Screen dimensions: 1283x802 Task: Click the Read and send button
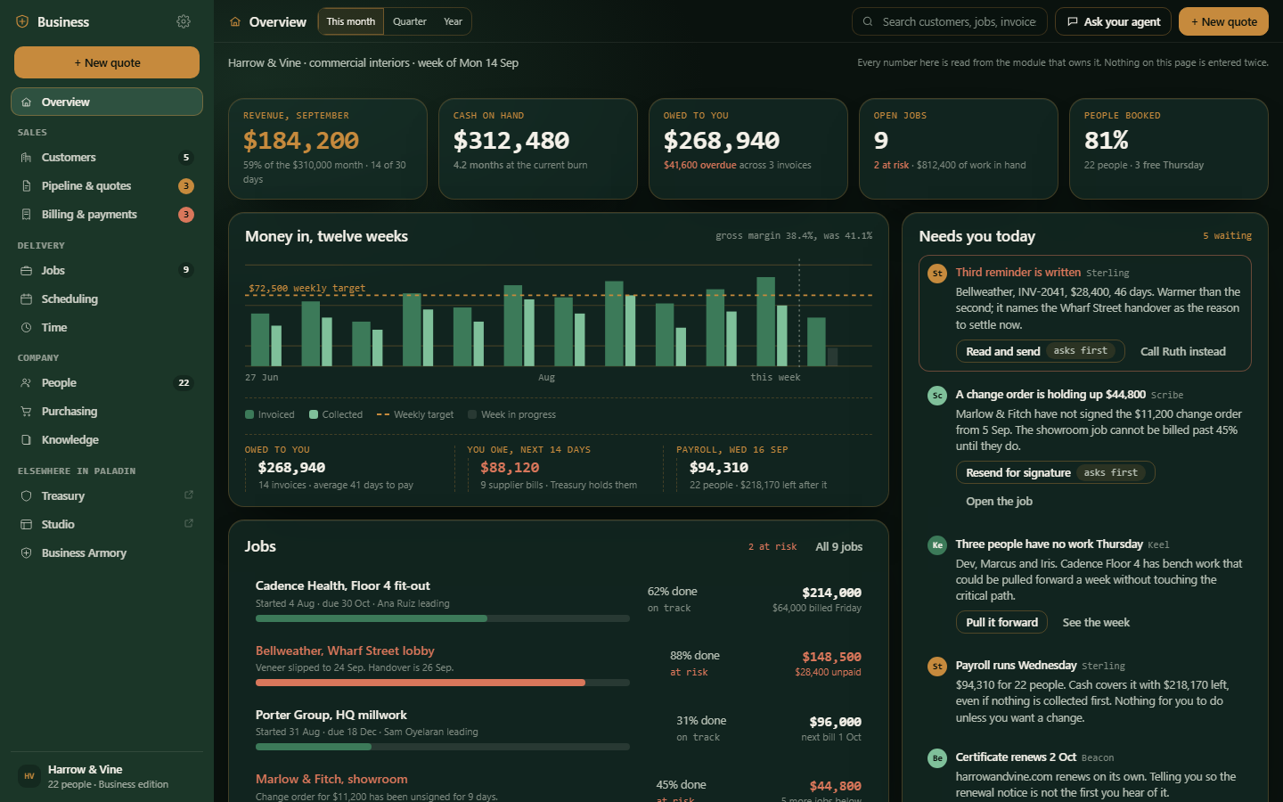coord(1040,351)
